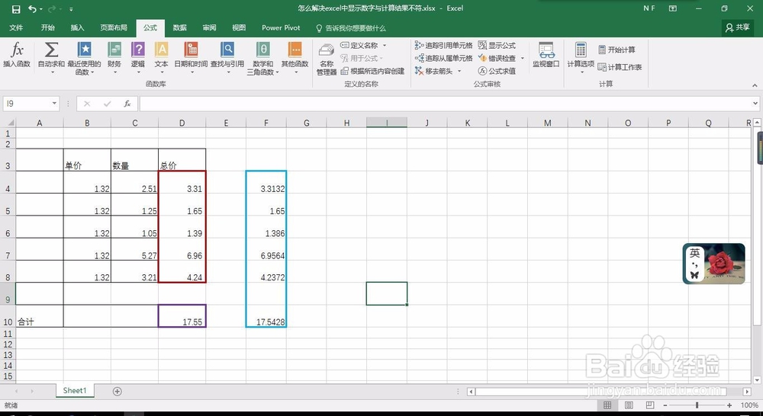Open the dropdown arrow next to Remove Arrows
The height and width of the screenshot is (416, 763).
(459, 71)
